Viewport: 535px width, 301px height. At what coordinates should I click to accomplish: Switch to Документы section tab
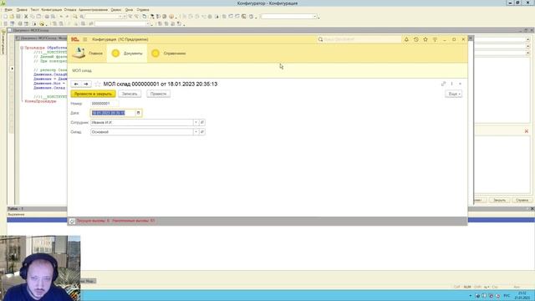pos(127,54)
